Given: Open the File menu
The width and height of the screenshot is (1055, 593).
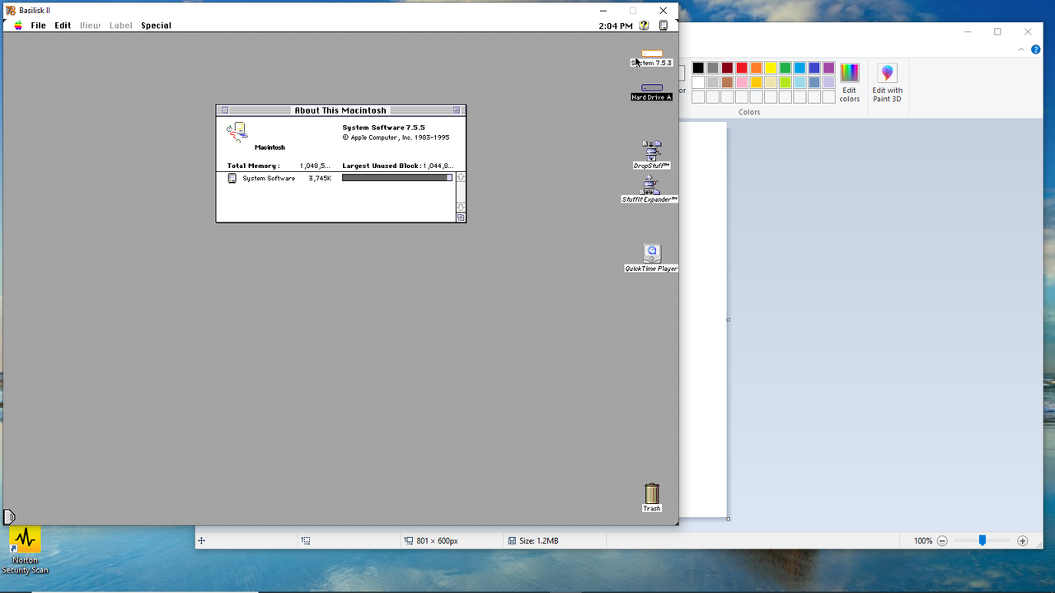Looking at the screenshot, I should 39,26.
